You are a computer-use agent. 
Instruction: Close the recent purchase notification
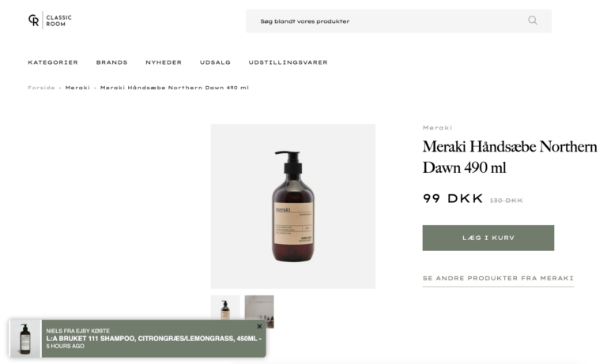pos(259,326)
